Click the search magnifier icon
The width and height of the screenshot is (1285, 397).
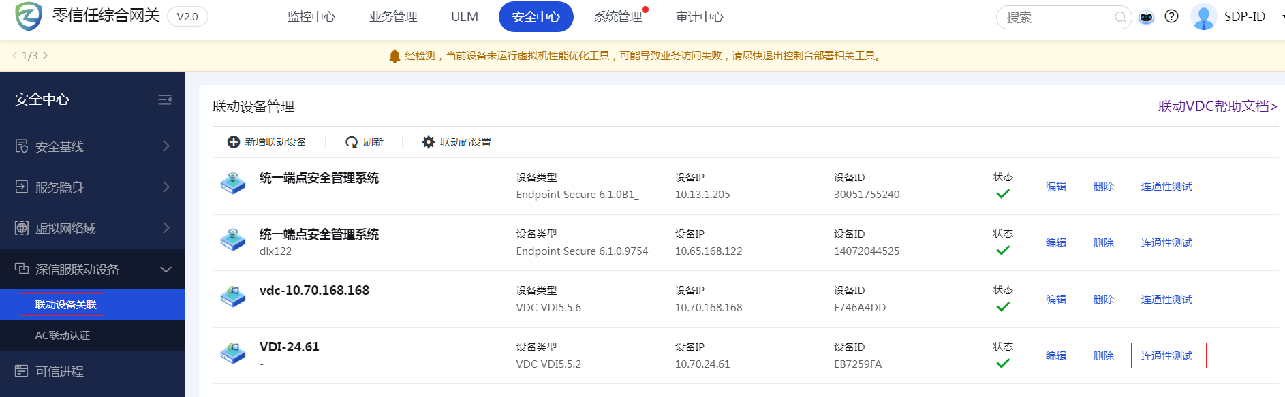coord(1120,17)
